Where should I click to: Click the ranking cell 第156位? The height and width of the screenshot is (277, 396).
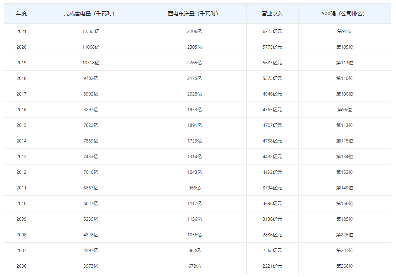point(345,204)
